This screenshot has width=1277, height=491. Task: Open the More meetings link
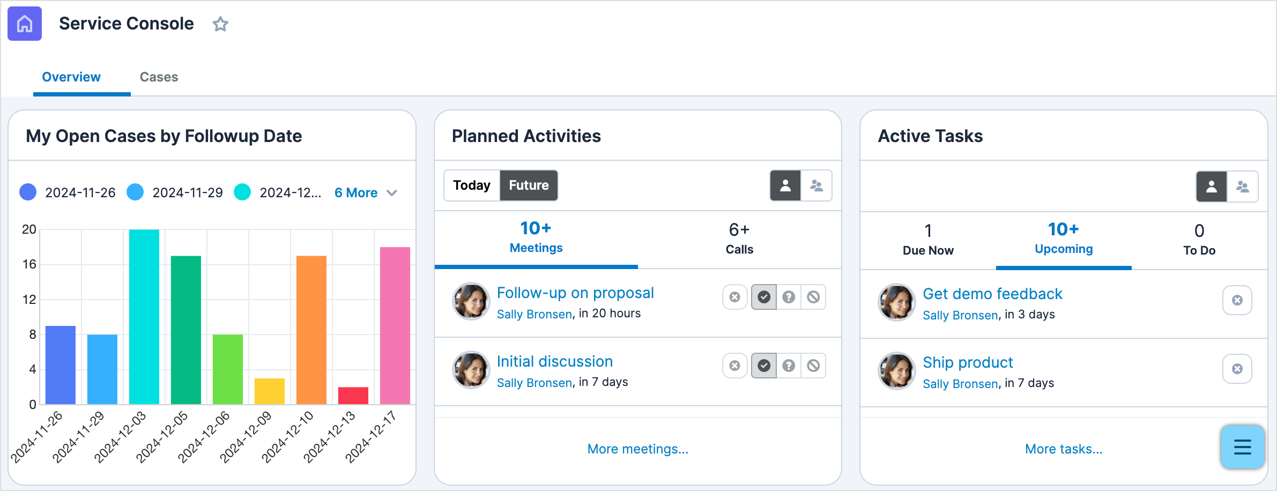pyautogui.click(x=637, y=449)
